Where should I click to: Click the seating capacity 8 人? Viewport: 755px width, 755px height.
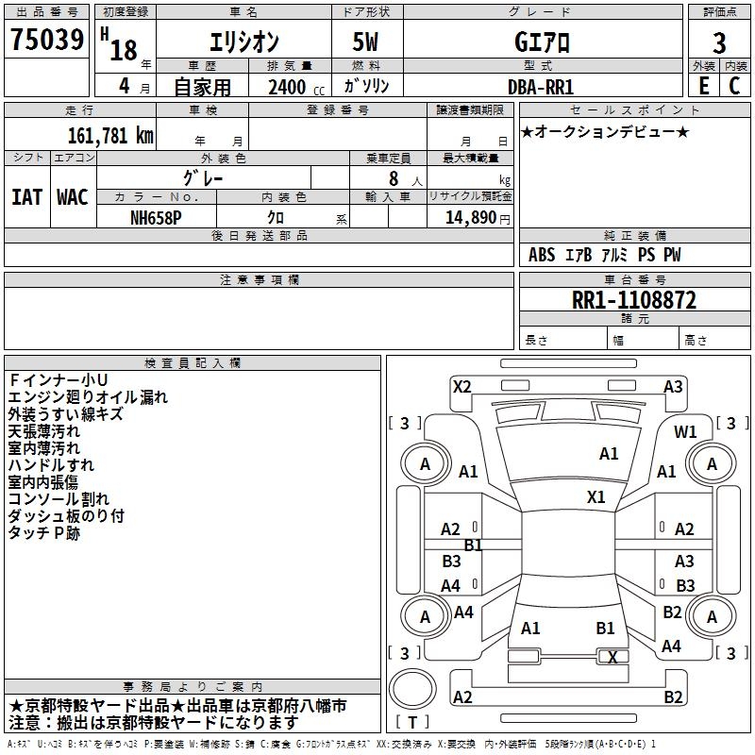click(406, 178)
